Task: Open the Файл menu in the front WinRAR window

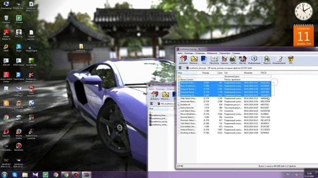Action: pyautogui.click(x=180, y=53)
